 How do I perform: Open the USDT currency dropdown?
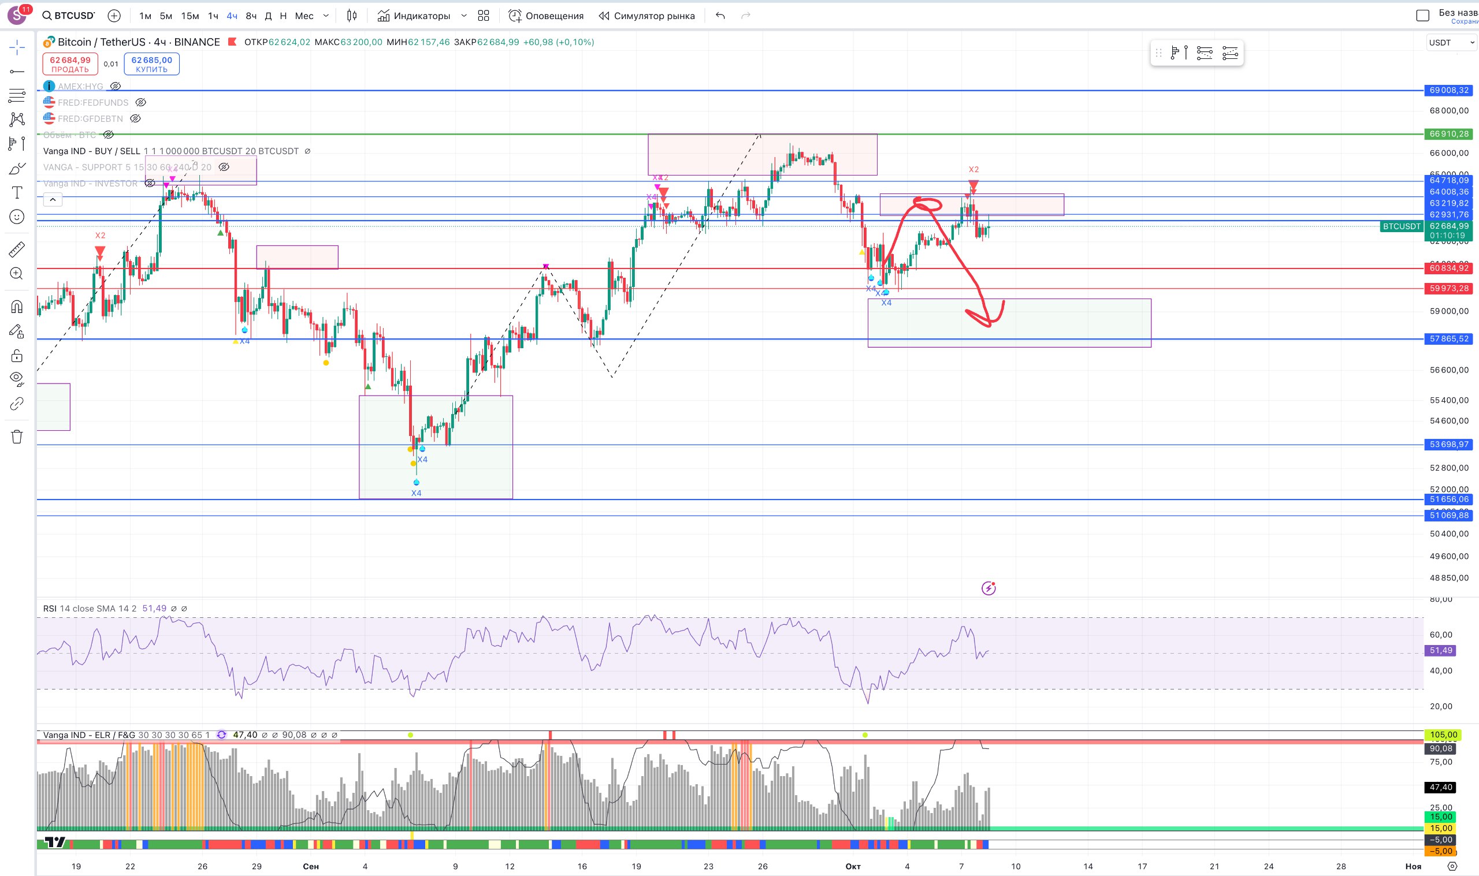click(x=1451, y=43)
